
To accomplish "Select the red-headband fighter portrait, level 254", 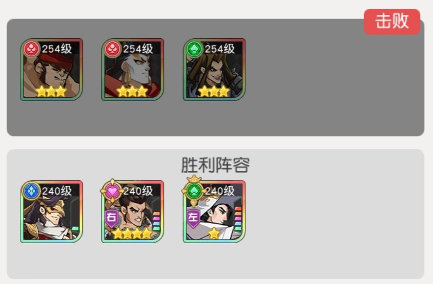I will click(52, 70).
